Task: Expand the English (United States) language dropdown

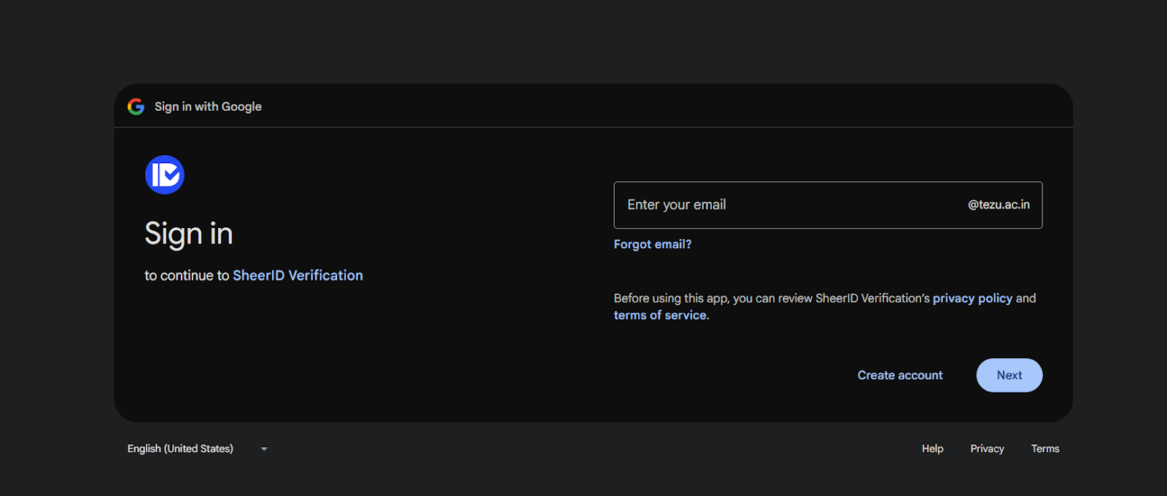Action: (198, 449)
